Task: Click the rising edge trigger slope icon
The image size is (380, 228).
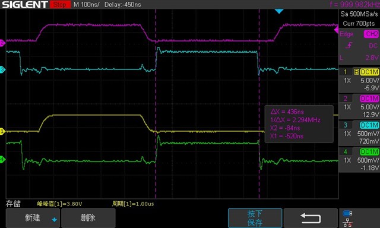Action: coord(349,45)
